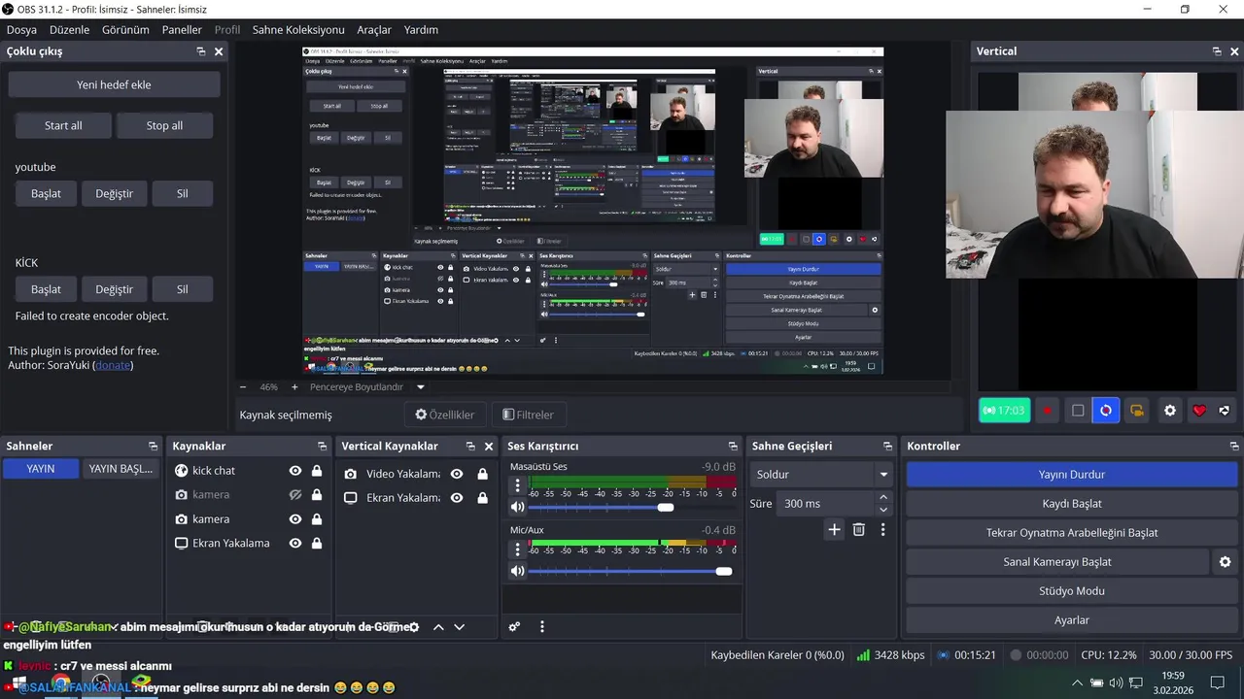
Task: Open advanced audio properties gears icon
Action: (514, 627)
